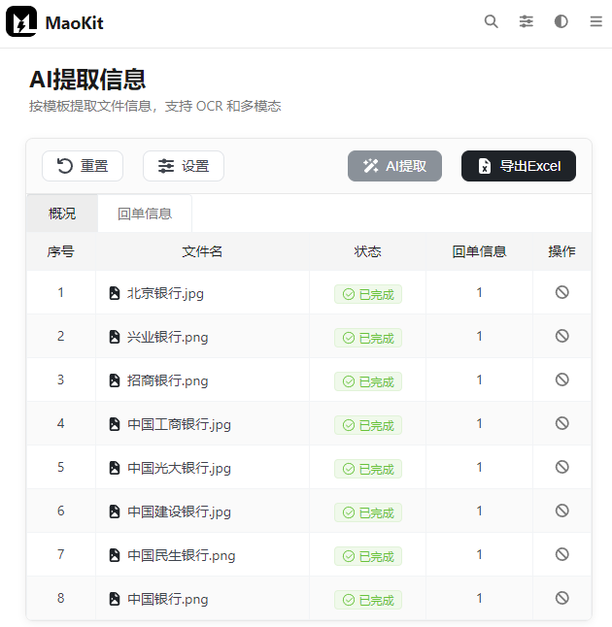Viewport: 612px width, 627px height.
Task: Open the hamburger menu
Action: pyautogui.click(x=596, y=21)
